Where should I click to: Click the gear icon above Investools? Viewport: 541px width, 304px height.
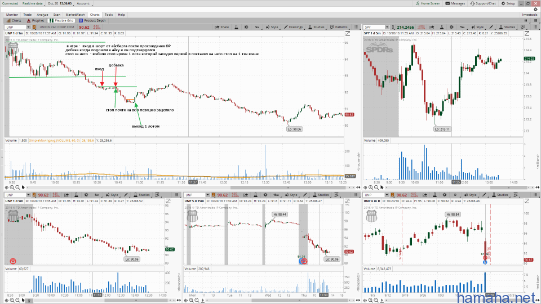pos(535,10)
